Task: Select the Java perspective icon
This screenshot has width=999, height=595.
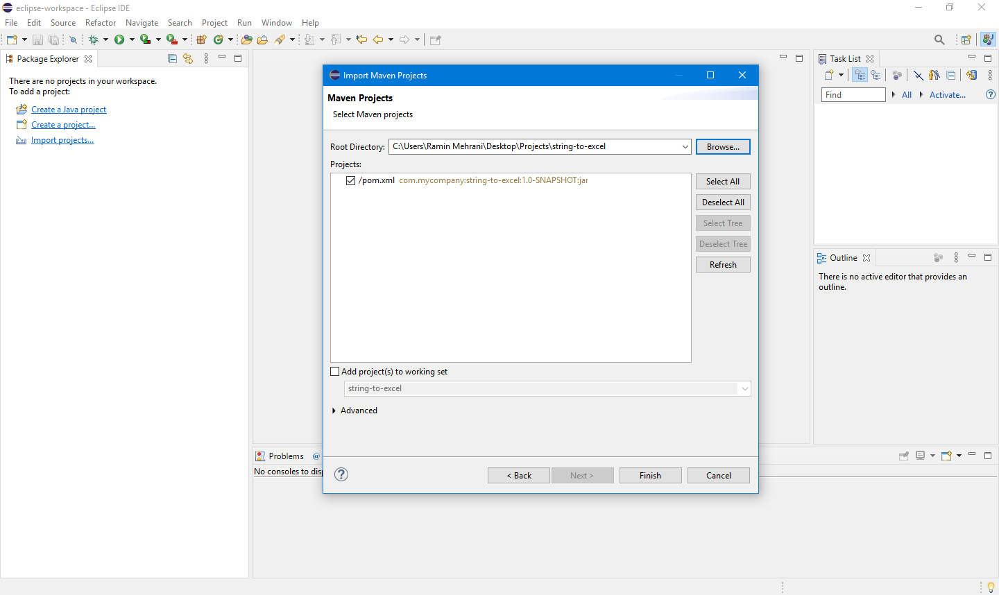Action: 988,40
